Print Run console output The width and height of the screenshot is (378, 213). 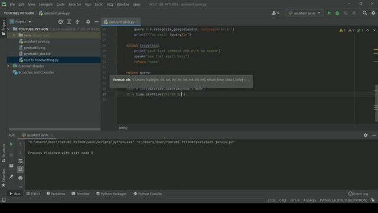[21, 178]
